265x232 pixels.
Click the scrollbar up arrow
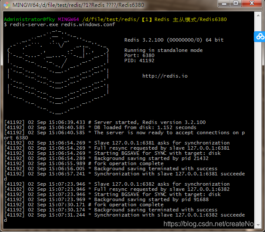click(x=258, y=15)
